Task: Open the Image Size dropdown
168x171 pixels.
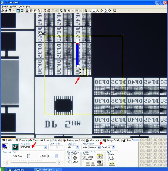Action: tap(46, 147)
